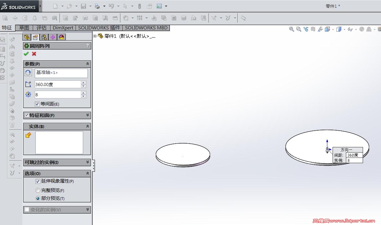The height and width of the screenshot is (225, 381).
Task: Click 间距 360度 callout field in viewport
Action: point(354,155)
